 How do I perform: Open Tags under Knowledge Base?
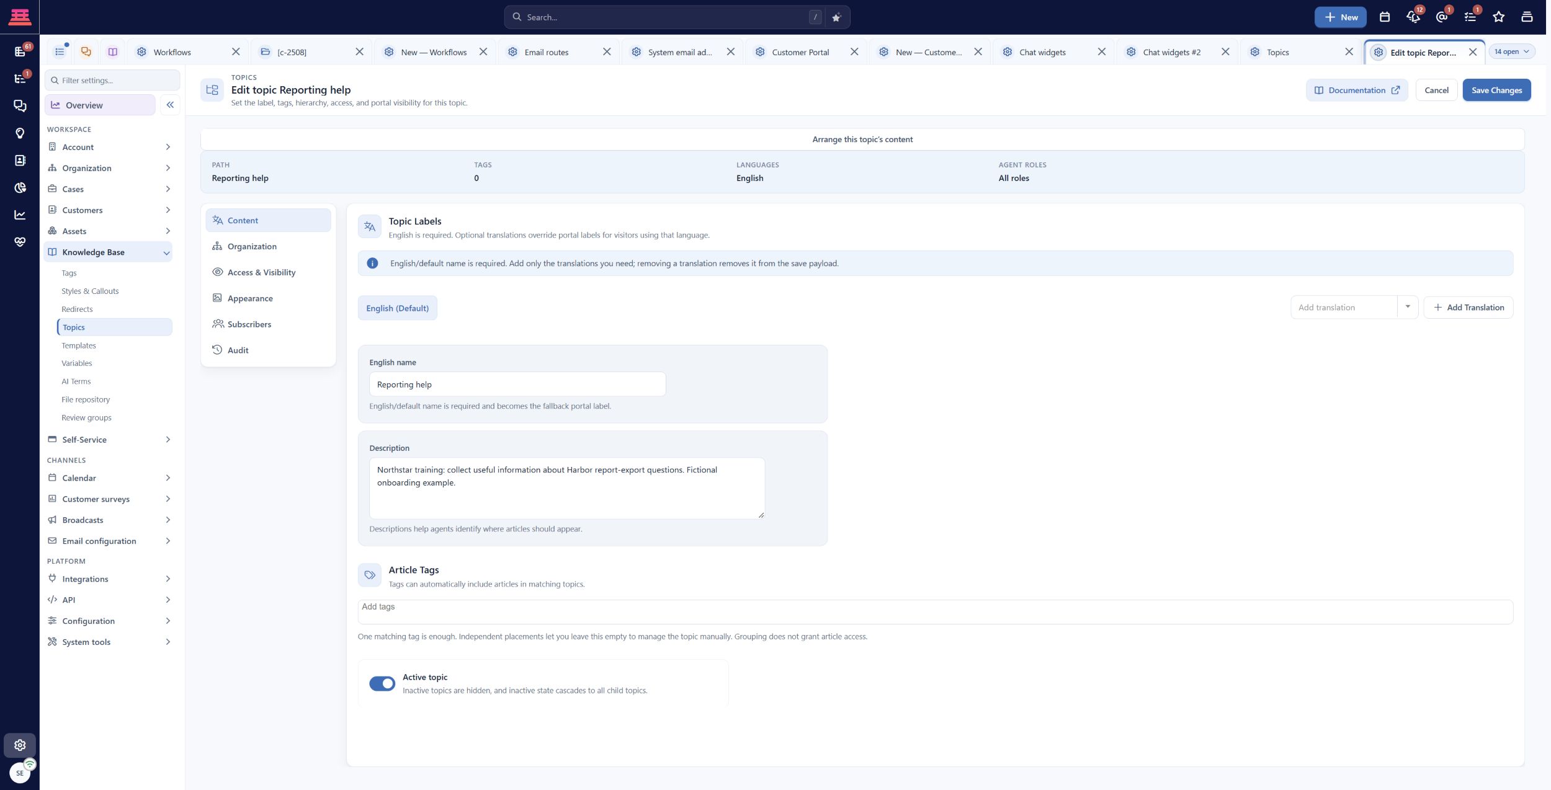(x=69, y=273)
